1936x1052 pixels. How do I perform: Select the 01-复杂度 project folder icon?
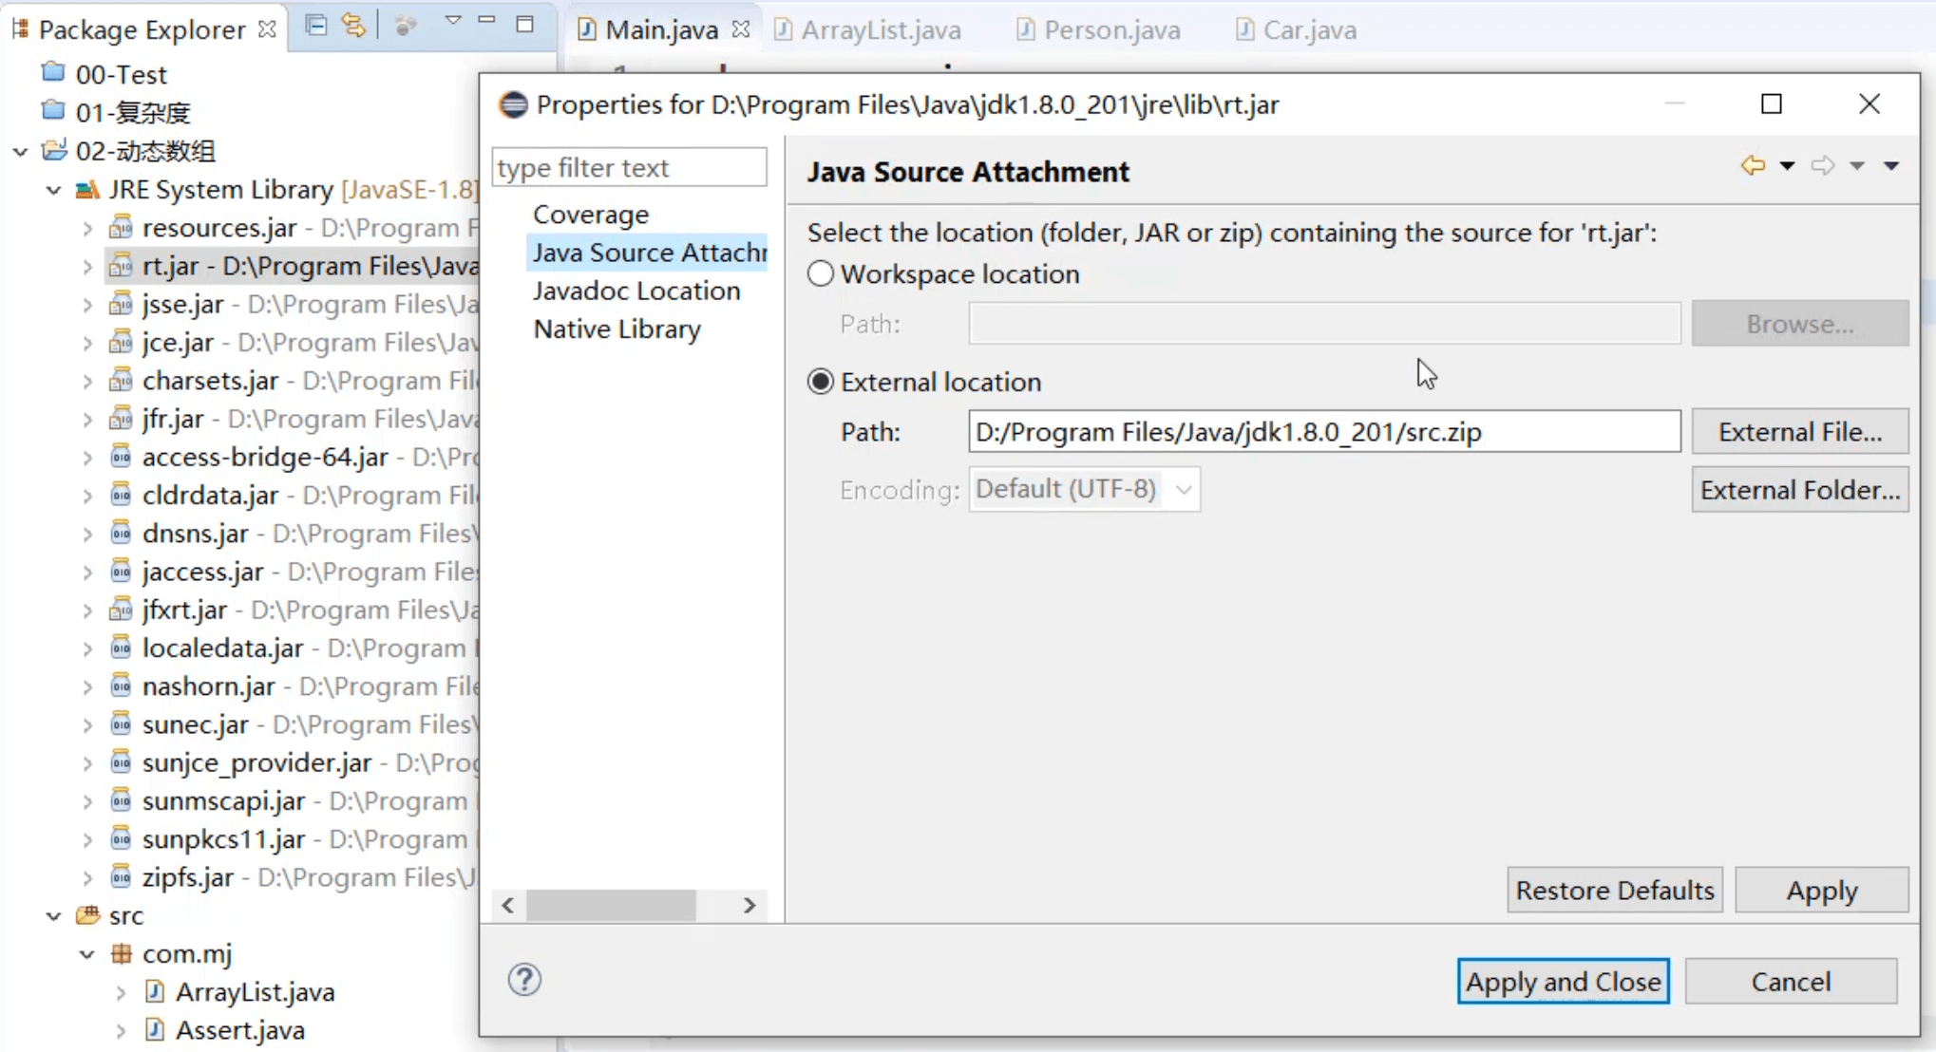click(x=54, y=111)
